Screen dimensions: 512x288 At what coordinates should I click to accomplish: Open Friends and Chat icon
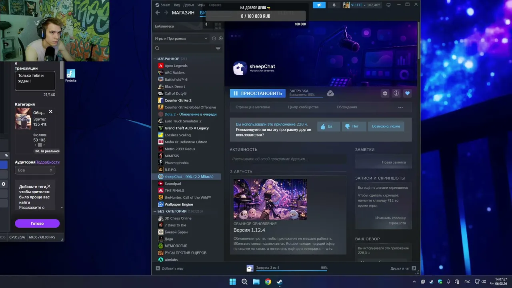[414, 268]
